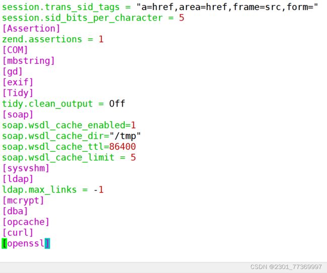
Task: Select the [gd] section header
Action: point(12,71)
